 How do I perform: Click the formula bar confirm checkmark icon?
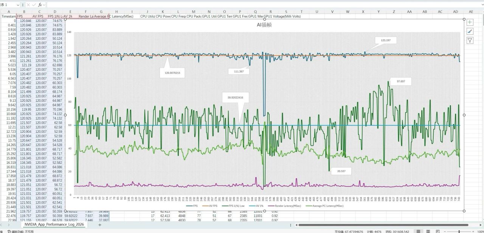(x=34, y=5)
